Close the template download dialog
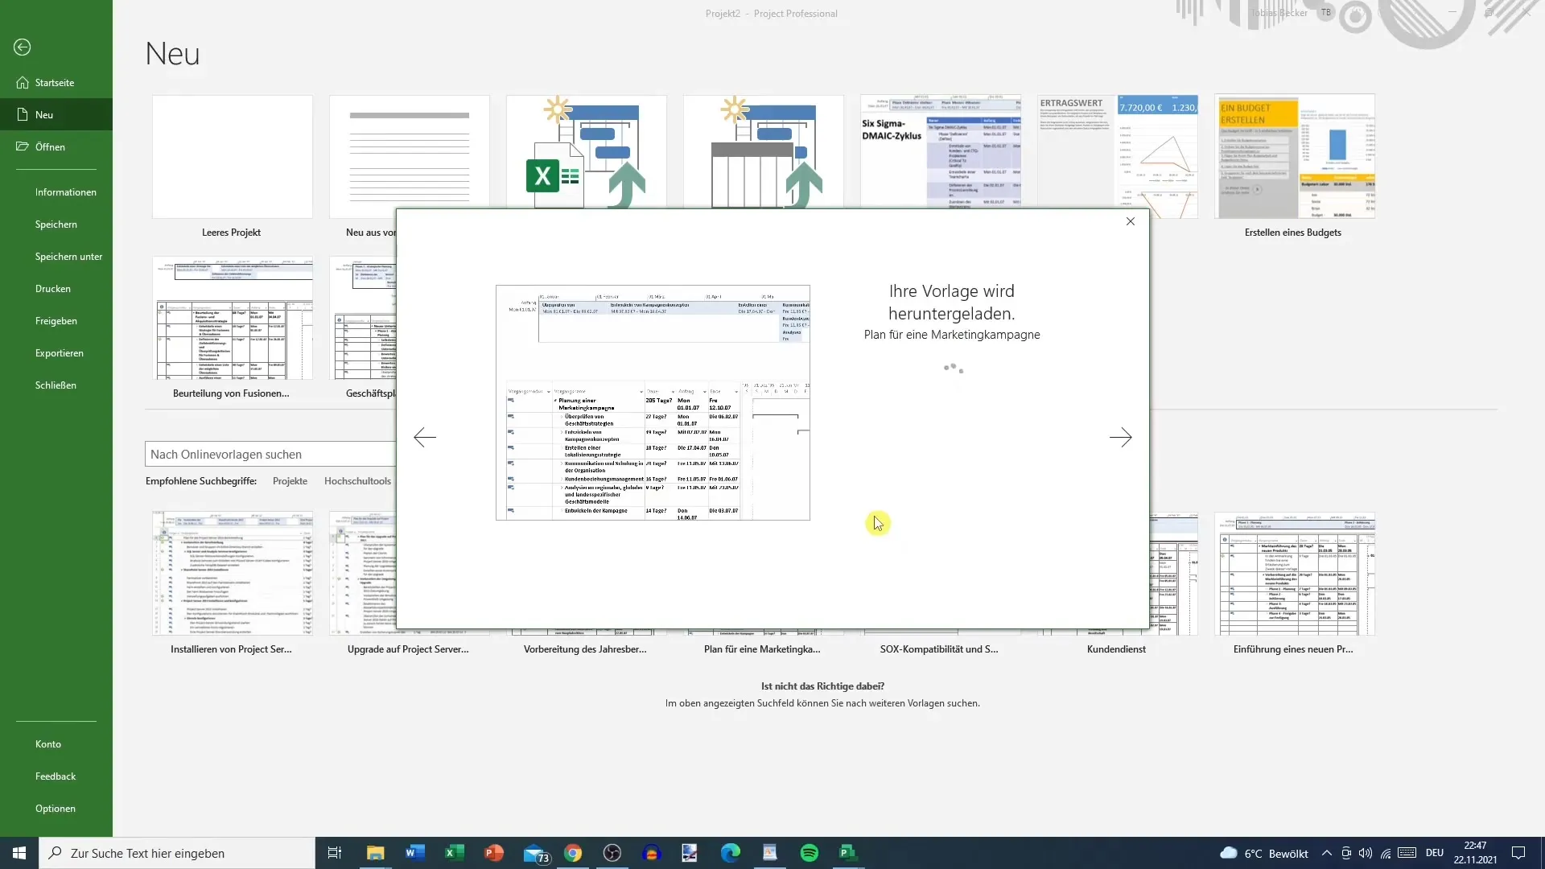This screenshot has width=1545, height=869. 1131,220
